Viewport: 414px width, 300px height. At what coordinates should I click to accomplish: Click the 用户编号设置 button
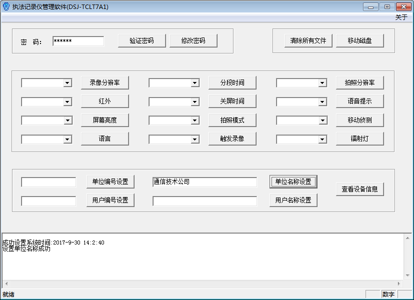[x=110, y=200]
